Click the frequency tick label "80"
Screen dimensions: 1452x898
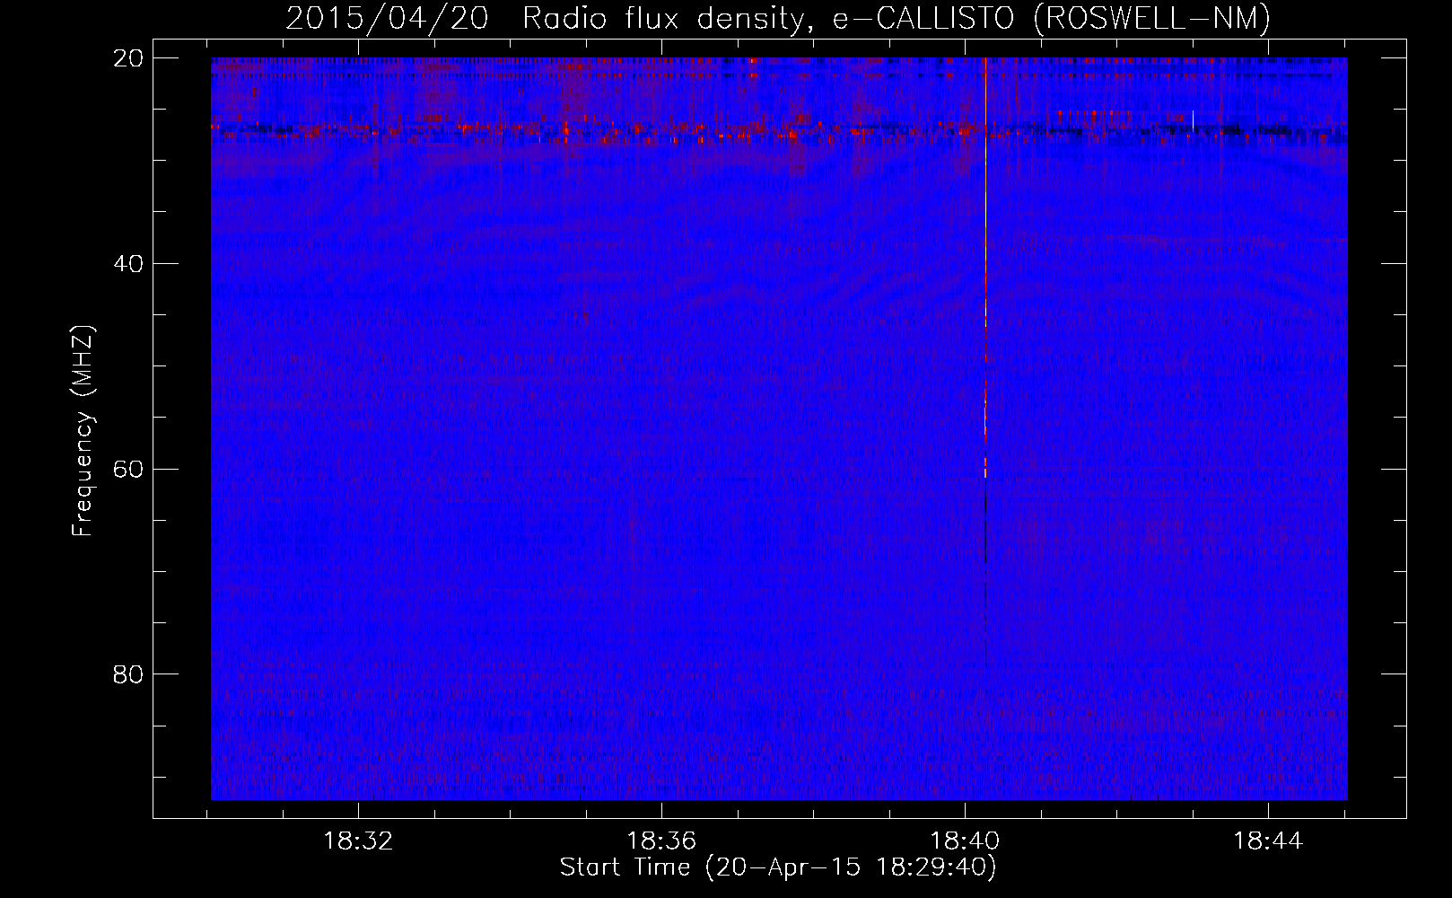point(128,674)
